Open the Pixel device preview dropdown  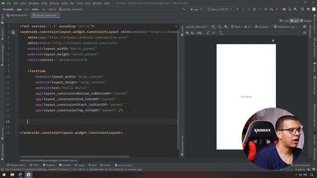tap(236, 27)
